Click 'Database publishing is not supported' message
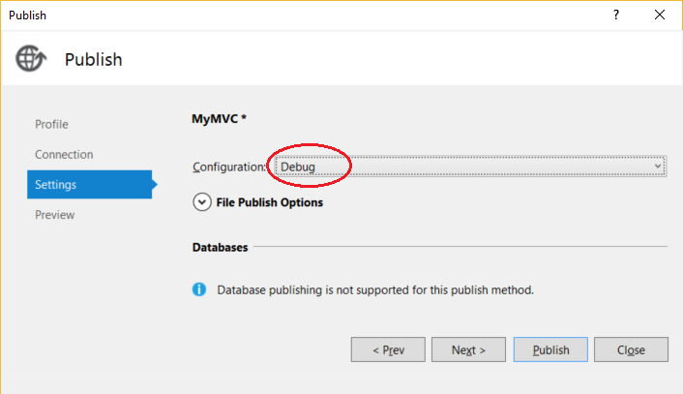The image size is (683, 394). (x=375, y=289)
